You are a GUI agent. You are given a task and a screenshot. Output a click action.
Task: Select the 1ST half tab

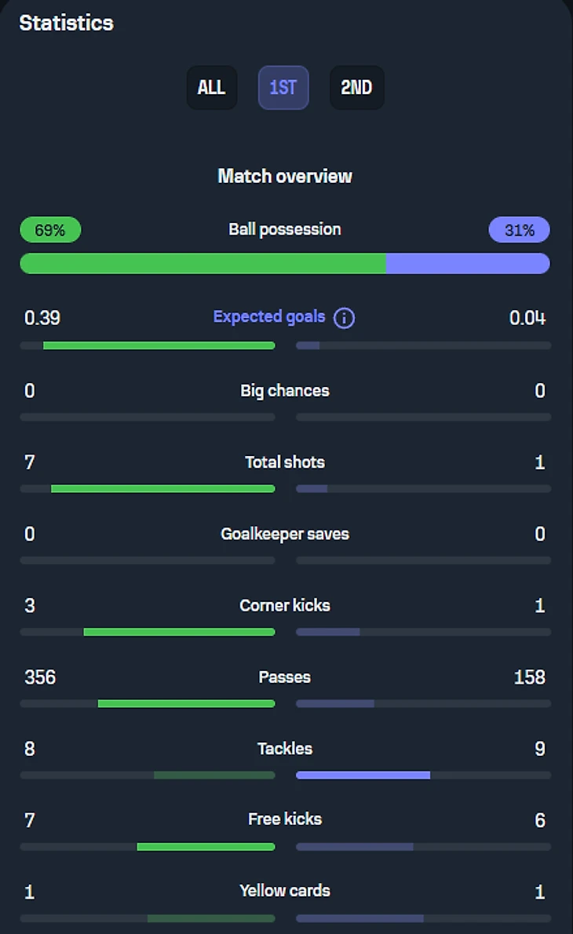point(283,87)
